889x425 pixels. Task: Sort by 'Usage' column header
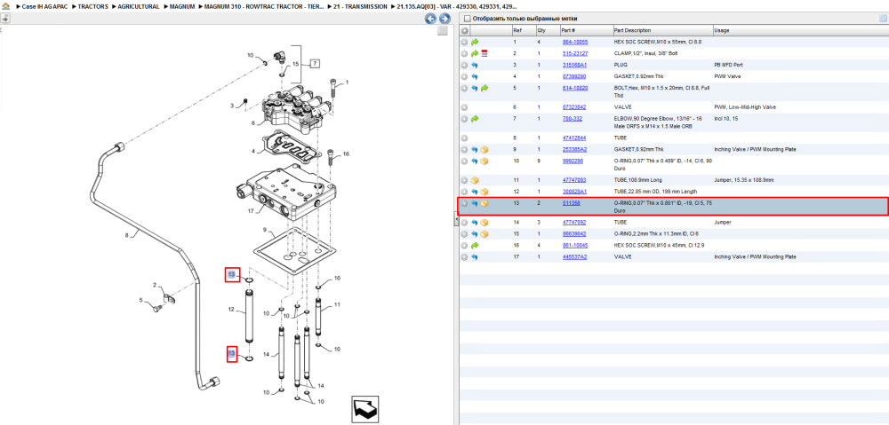click(x=801, y=30)
